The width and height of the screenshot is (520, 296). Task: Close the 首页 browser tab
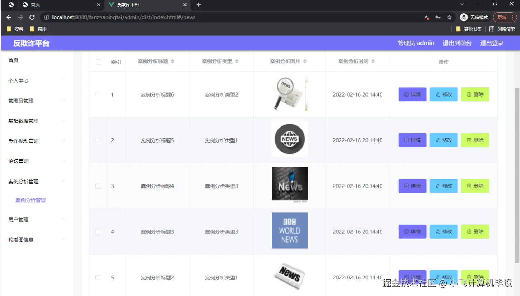click(x=99, y=5)
